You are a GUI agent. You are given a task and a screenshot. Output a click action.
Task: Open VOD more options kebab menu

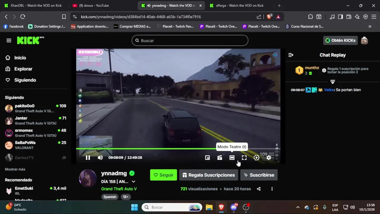[x=272, y=189]
